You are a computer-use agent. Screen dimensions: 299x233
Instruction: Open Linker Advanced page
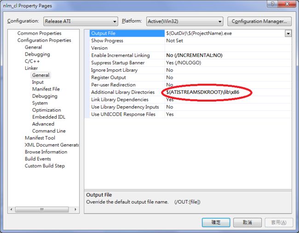pos(43,124)
